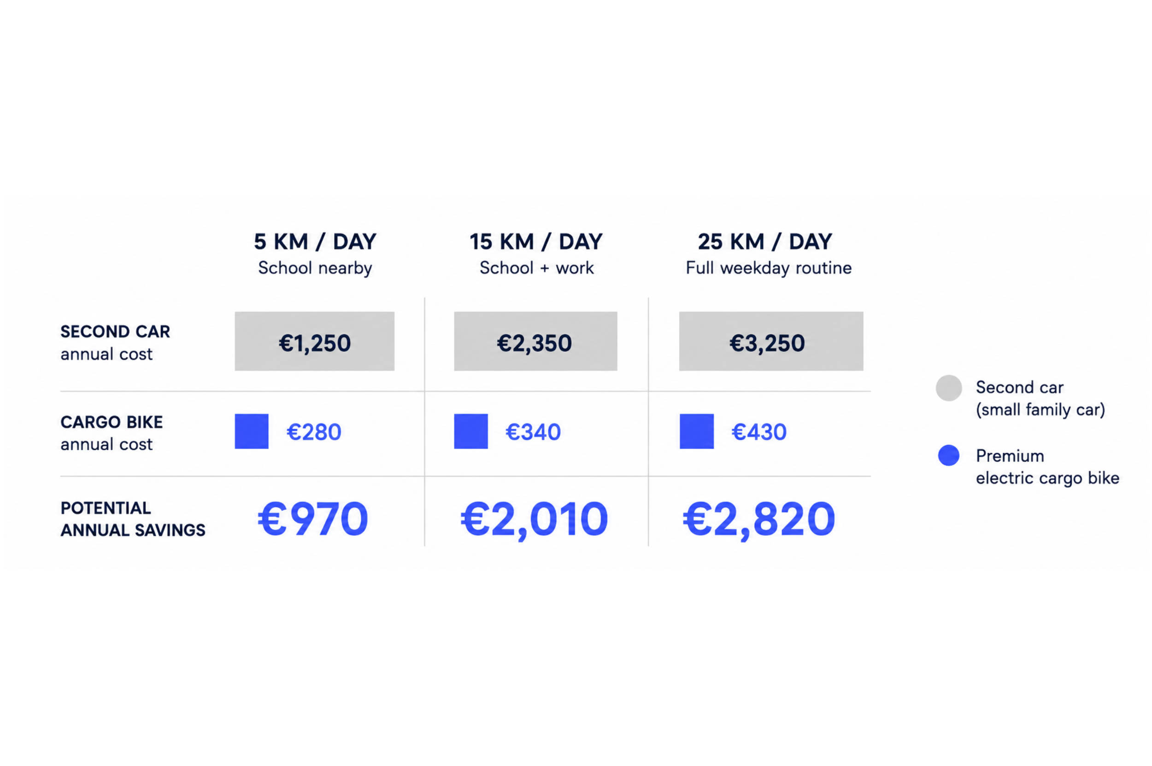Click the €2,820 potential savings figure
The height and width of the screenshot is (766, 1152).
coord(758,520)
